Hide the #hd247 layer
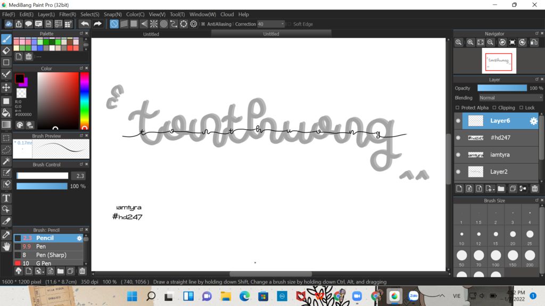The width and height of the screenshot is (545, 306). click(x=458, y=138)
